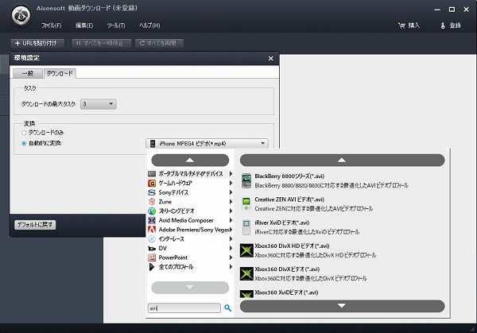This screenshot has height=333, width=477.
Task: Click the Aiseesoft application logo
Action: pyautogui.click(x=21, y=16)
